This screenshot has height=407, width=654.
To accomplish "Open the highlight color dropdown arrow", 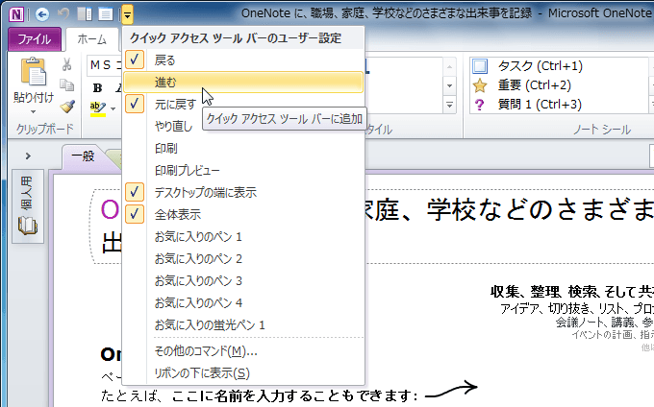I will click(113, 109).
